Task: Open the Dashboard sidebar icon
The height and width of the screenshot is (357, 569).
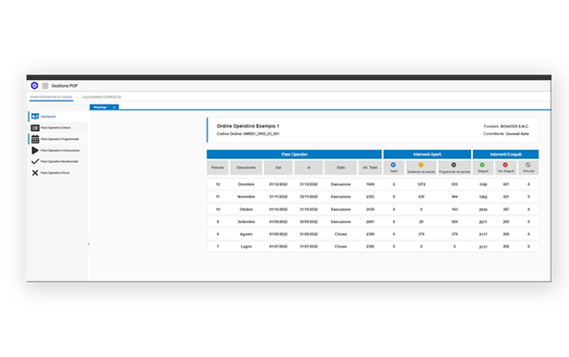Action: pyautogui.click(x=36, y=116)
